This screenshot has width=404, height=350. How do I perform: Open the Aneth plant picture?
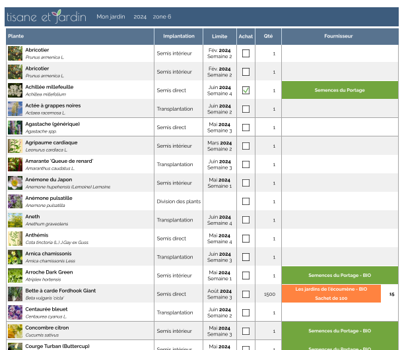(15, 220)
